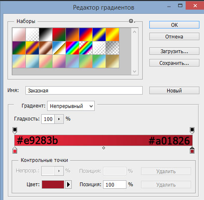This screenshot has height=200, width=204.
Task: Click the Имя field containing Заказная
Action: 84,90
